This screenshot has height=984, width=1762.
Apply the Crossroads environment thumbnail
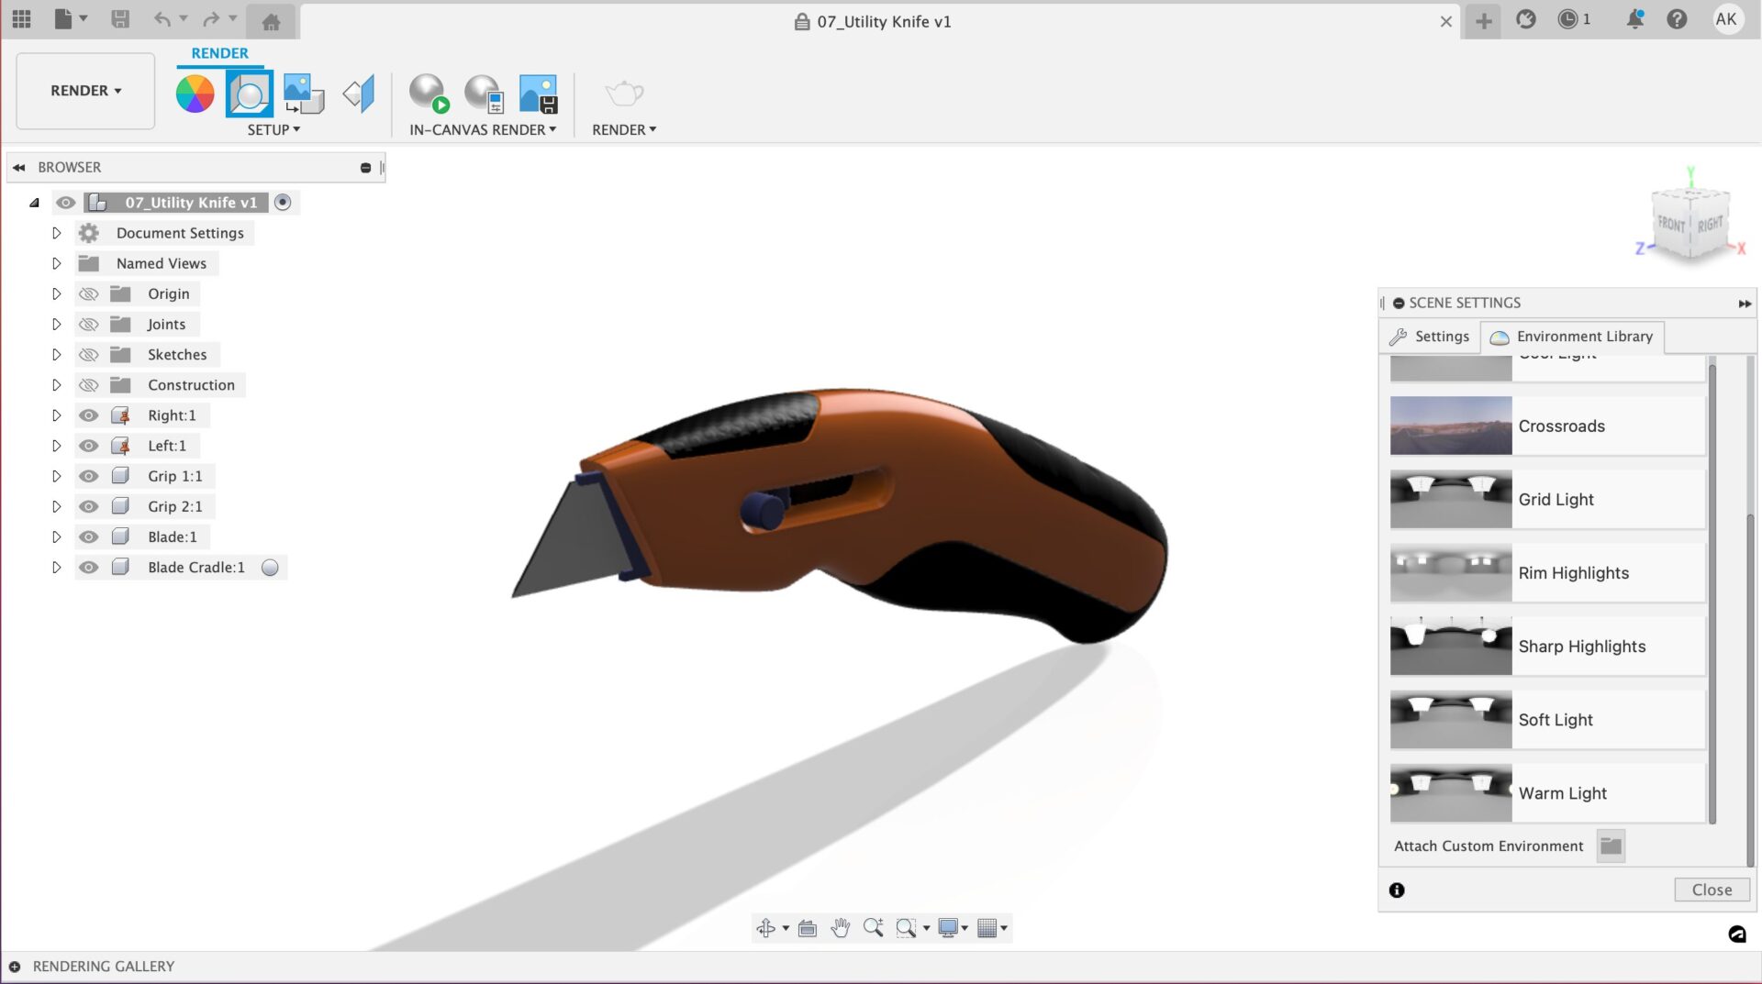[1450, 426]
